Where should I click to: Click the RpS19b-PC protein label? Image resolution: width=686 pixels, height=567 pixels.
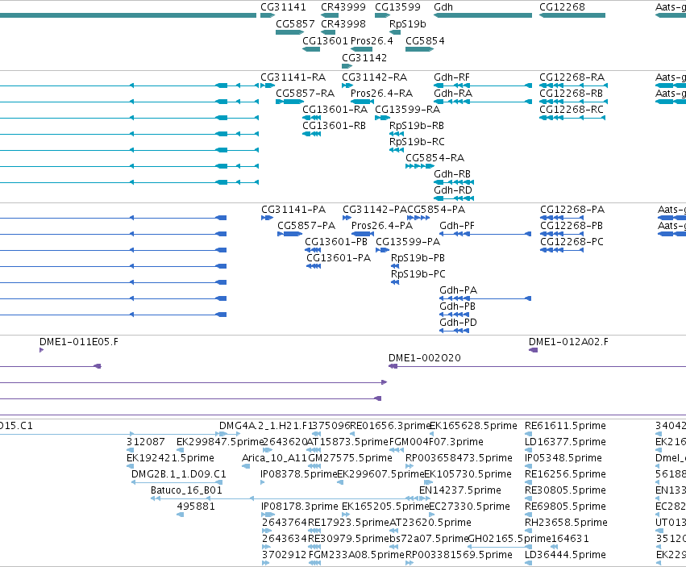click(418, 274)
